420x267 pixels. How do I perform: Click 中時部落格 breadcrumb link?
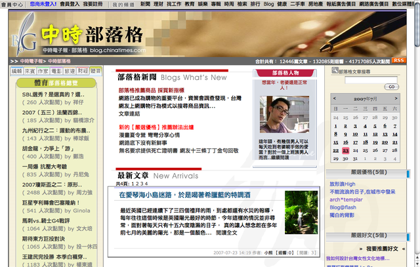tap(59, 61)
